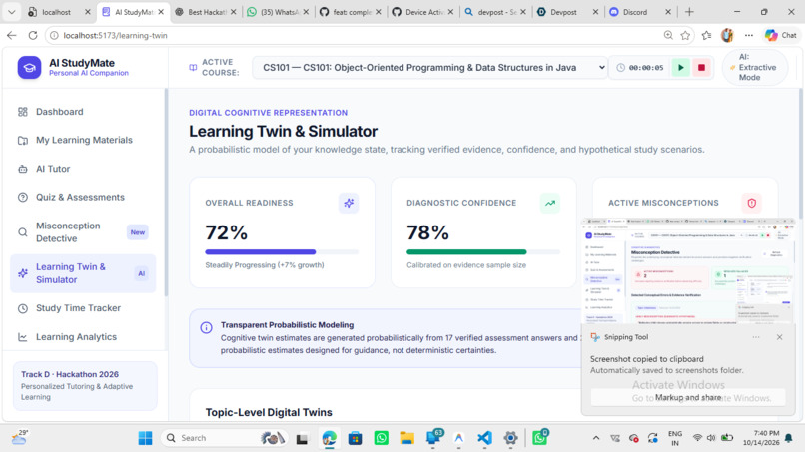Open the Snipping Tool screenshot thumbnail preview
This screenshot has height=452, width=805.
tap(688, 271)
